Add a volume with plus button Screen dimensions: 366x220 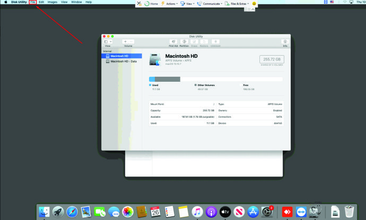click(x=125, y=42)
